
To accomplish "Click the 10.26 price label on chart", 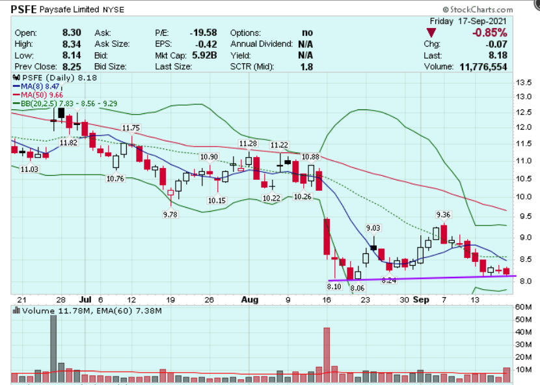I will 303,197.
